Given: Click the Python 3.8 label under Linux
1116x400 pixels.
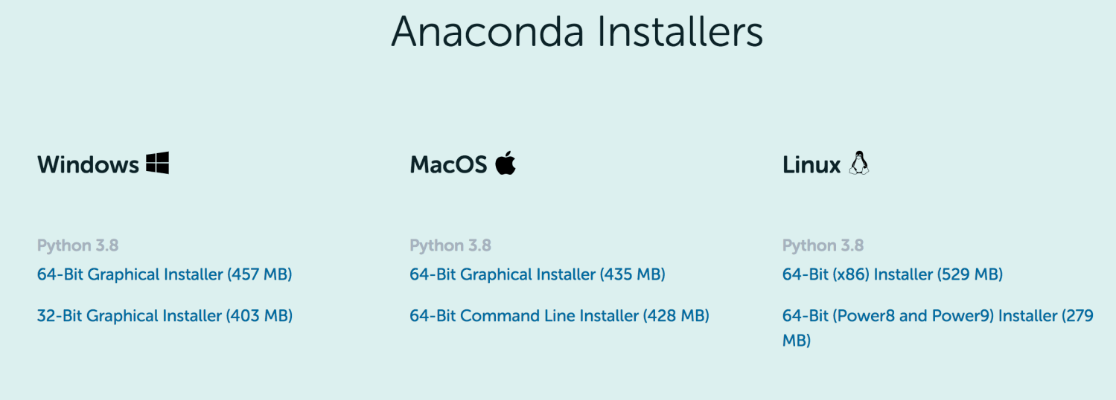Looking at the screenshot, I should click(x=823, y=245).
